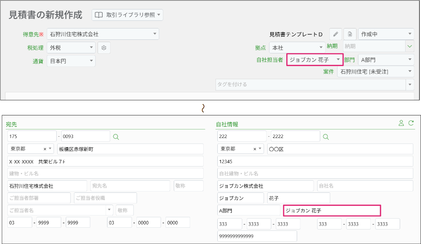
Task: Click the 自社名 input field
Action: pyautogui.click(x=365, y=186)
